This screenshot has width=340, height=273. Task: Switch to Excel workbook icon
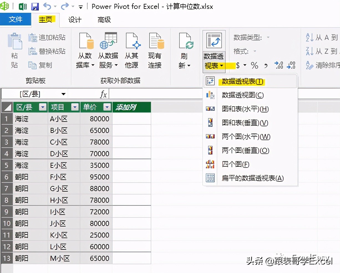[x=23, y=6]
